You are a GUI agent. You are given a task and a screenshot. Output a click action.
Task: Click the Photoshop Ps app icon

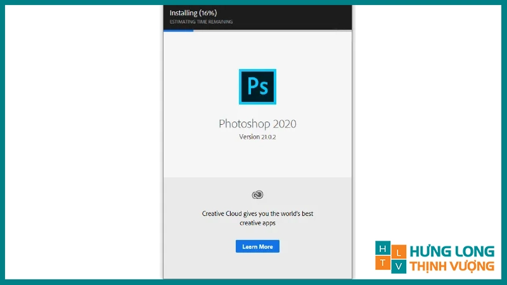(257, 86)
